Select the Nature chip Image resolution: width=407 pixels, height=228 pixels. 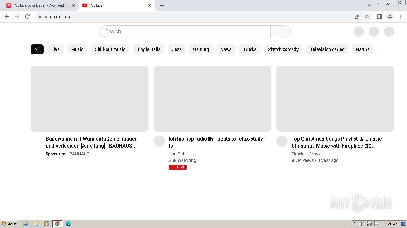(x=363, y=49)
